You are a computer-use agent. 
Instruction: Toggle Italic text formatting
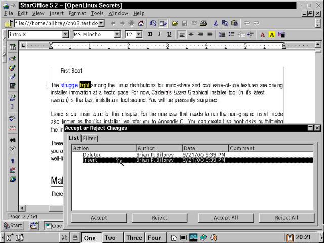pos(159,34)
